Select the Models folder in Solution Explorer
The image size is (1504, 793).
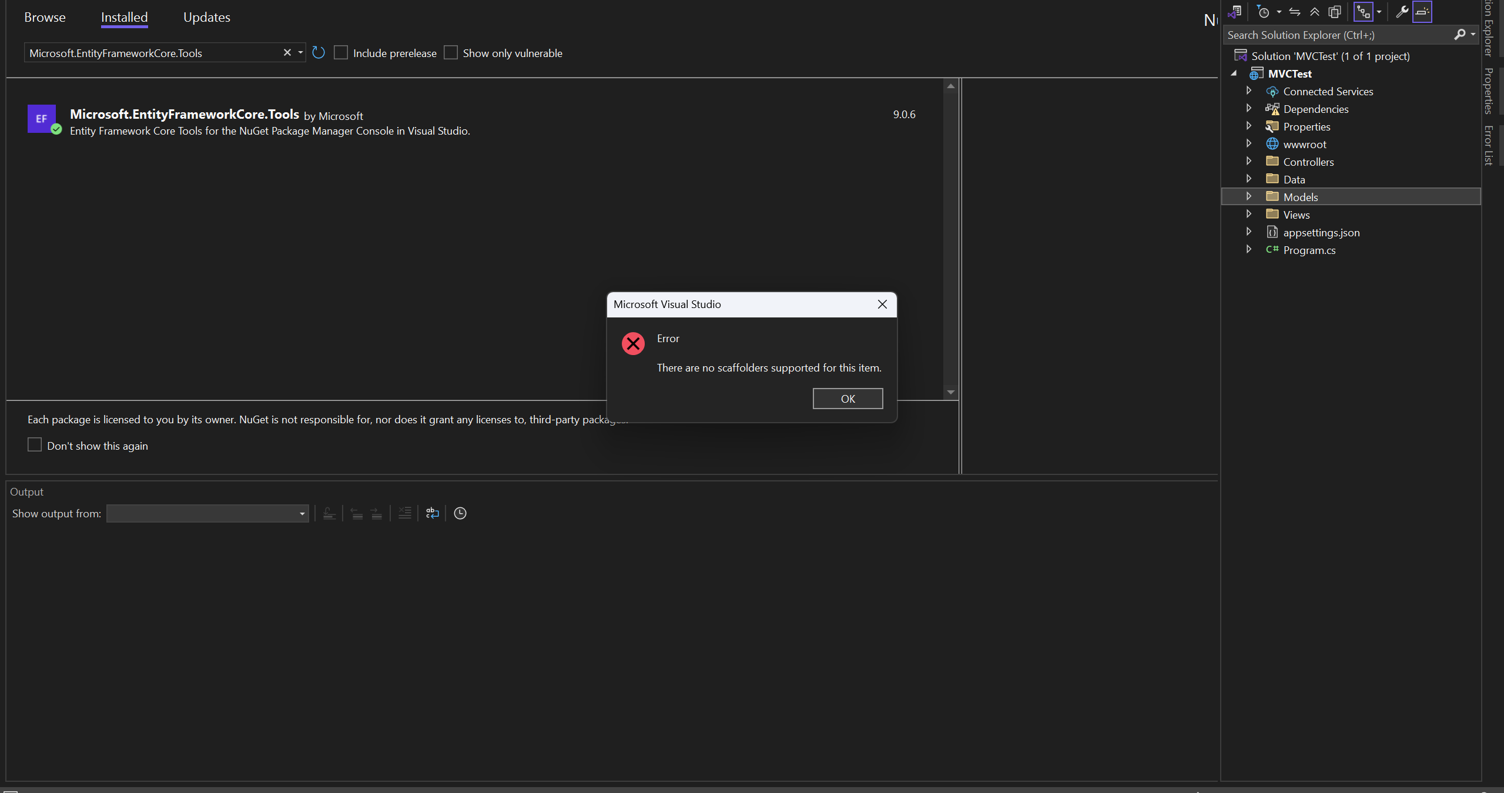(1301, 196)
